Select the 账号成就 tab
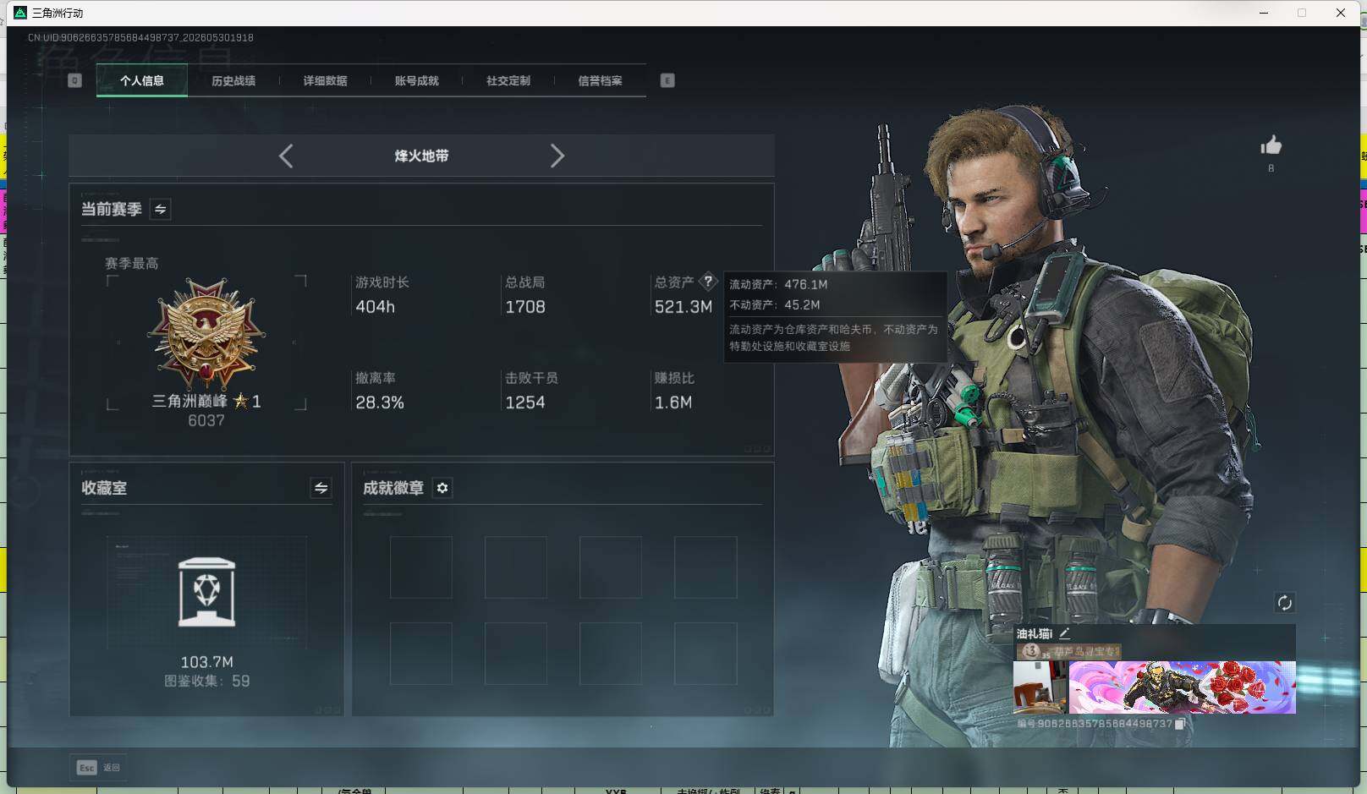The width and height of the screenshot is (1367, 794). pos(416,80)
